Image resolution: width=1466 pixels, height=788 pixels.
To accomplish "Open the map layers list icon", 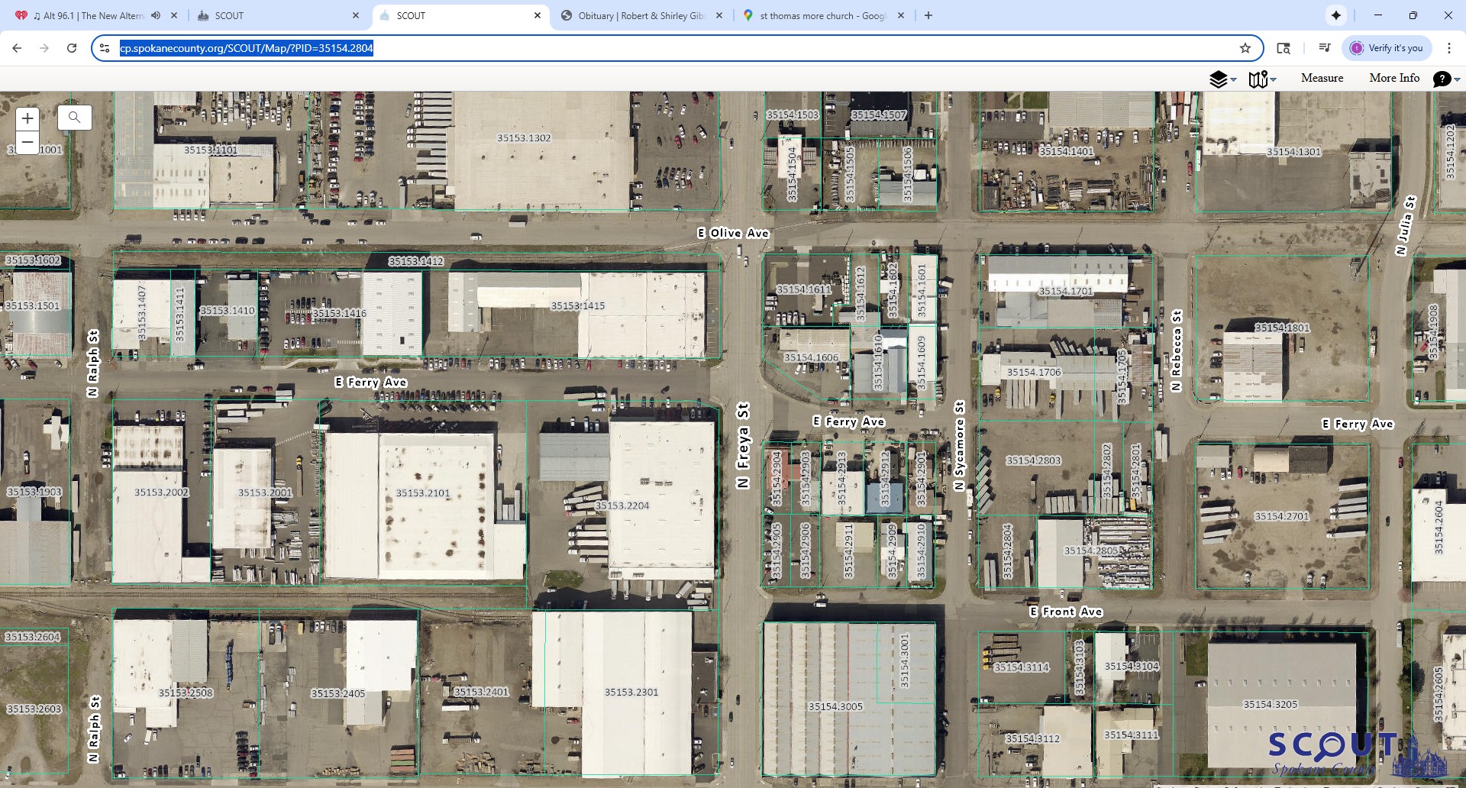I will (x=1219, y=79).
